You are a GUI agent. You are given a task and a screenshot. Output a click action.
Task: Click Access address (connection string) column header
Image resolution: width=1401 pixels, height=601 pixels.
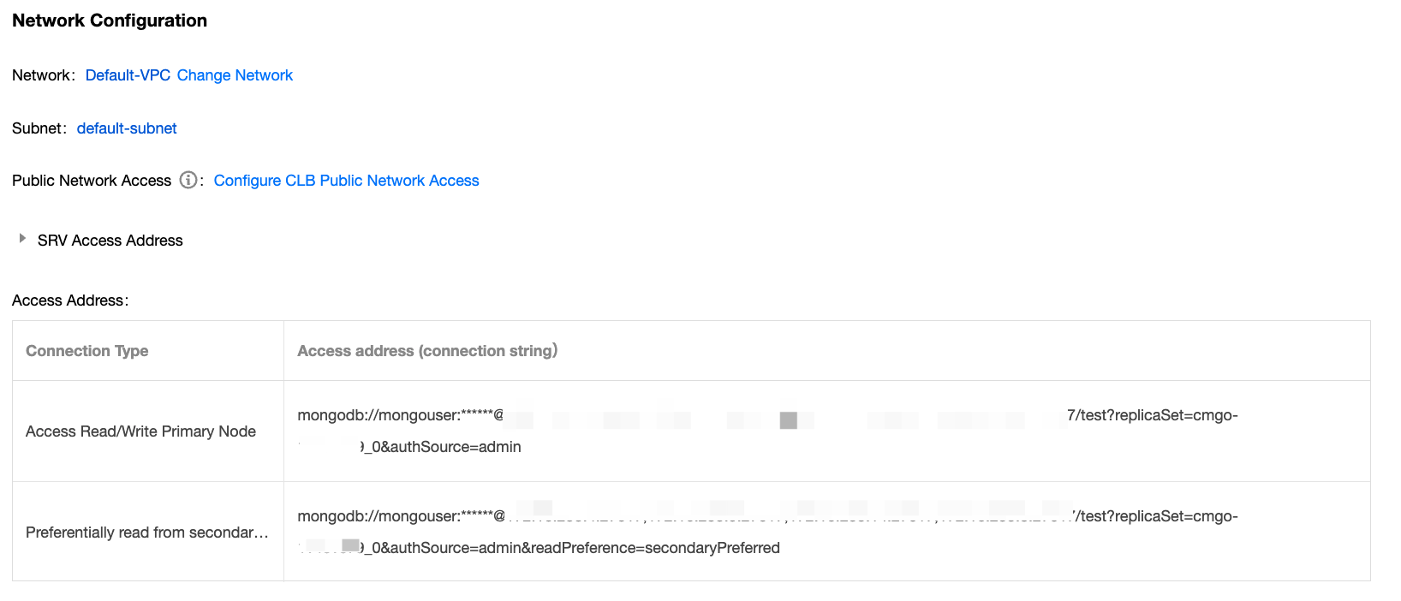coord(427,351)
